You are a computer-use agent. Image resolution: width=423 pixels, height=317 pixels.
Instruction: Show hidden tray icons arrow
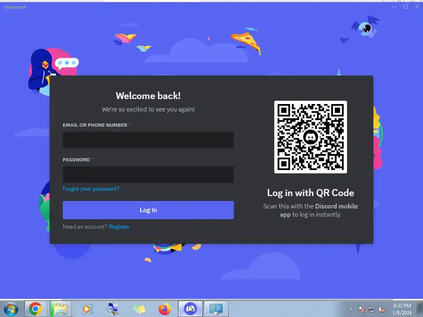click(x=351, y=309)
